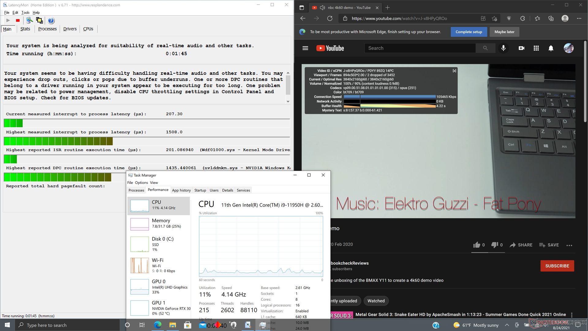This screenshot has width=588, height=331.
Task: Open the YouTube apps grid icon
Action: click(x=536, y=48)
